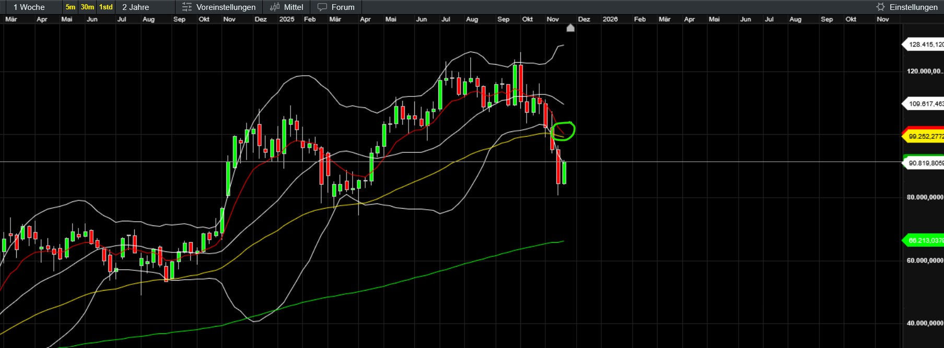944x348 pixels.
Task: Select the 30m timeframe shortcut
Action: 87,7
